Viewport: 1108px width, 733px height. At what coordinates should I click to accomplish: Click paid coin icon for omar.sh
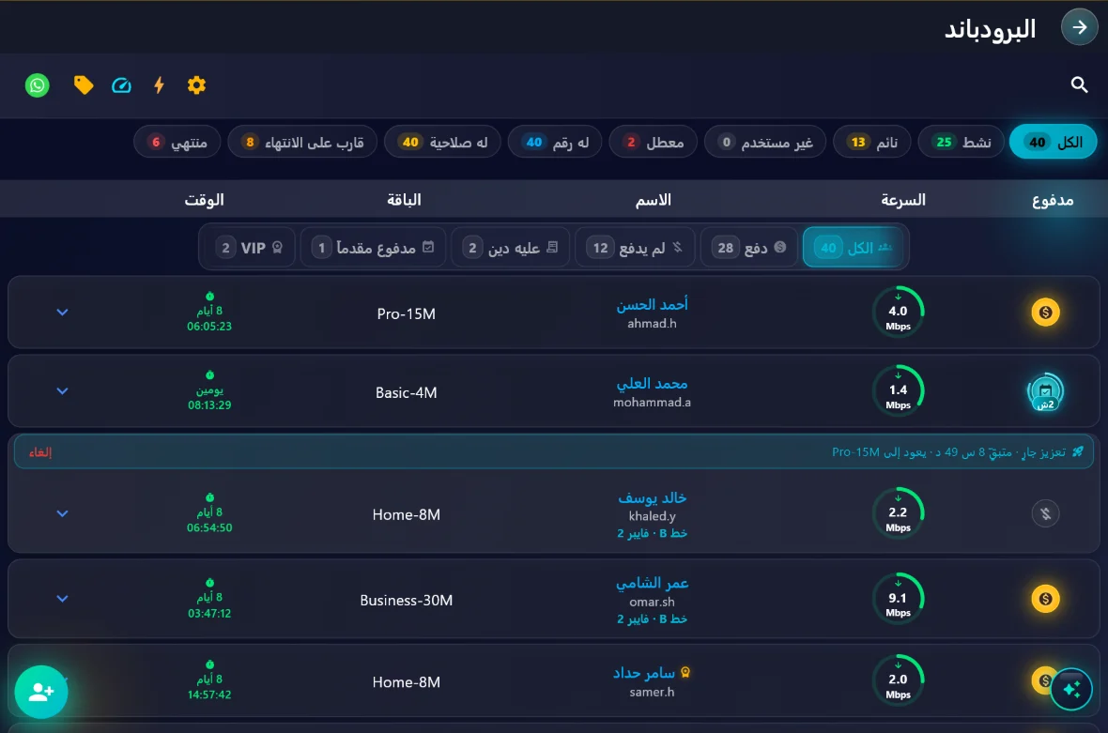[1045, 599]
